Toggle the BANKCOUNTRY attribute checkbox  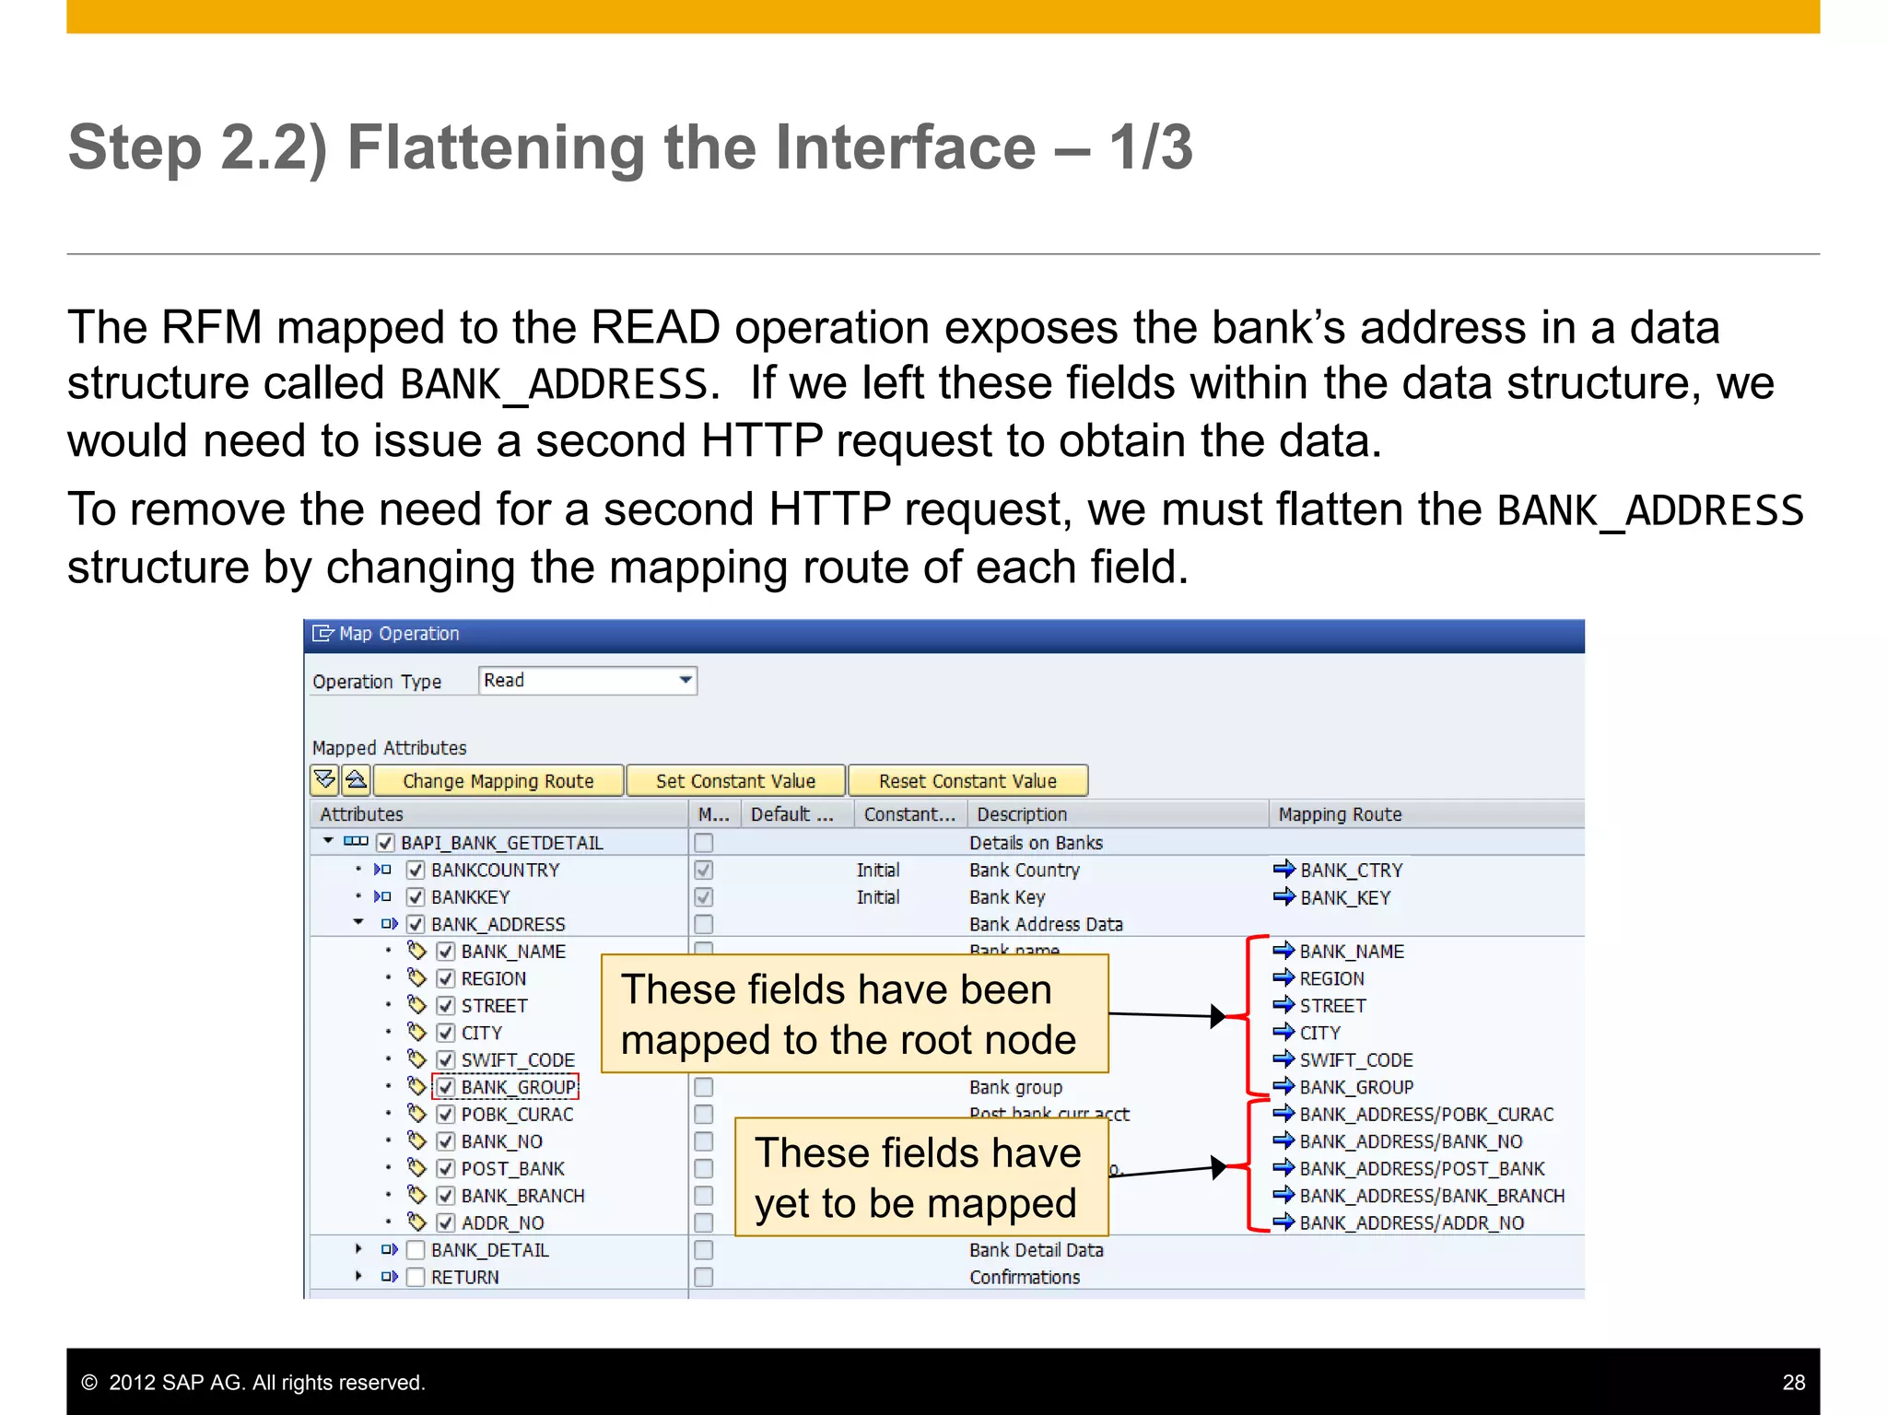pyautogui.click(x=416, y=870)
